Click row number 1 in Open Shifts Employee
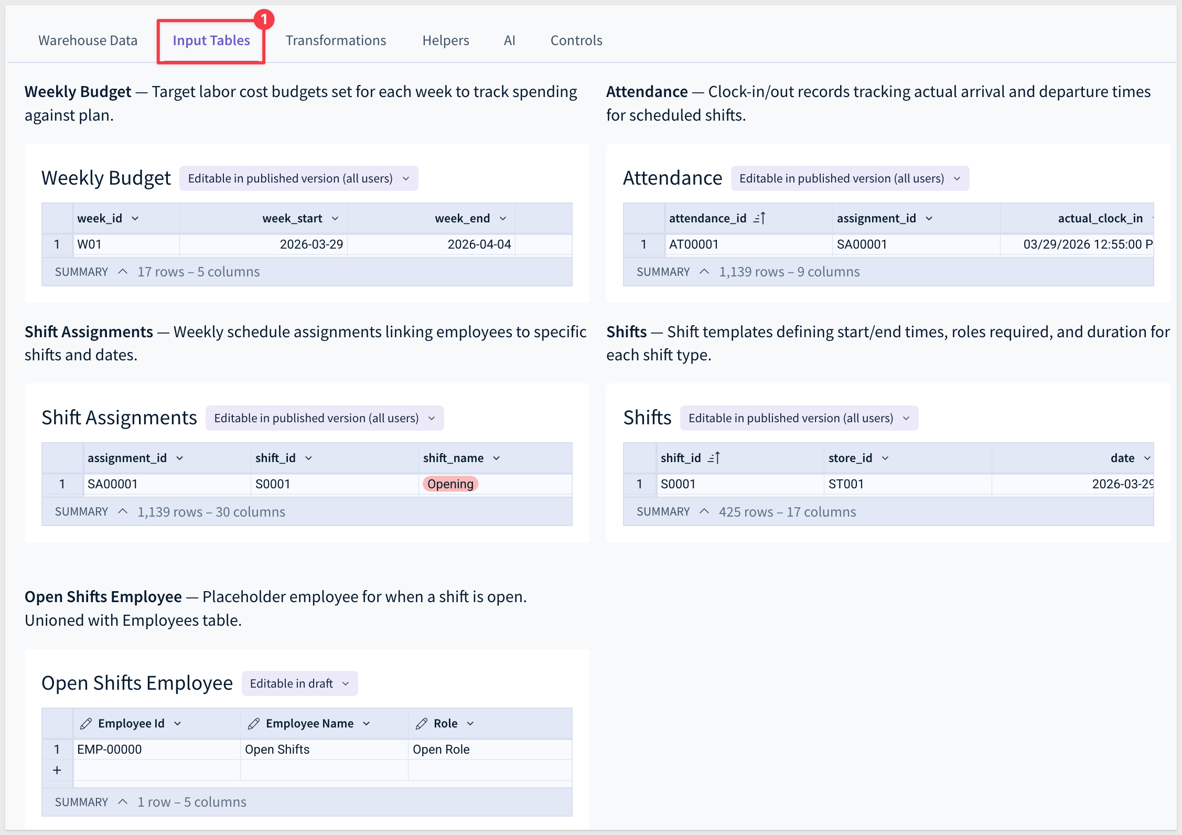 click(x=57, y=750)
